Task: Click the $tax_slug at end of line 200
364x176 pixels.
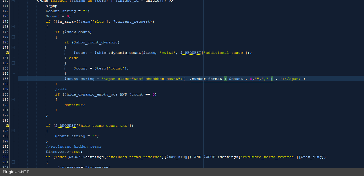Action: (x=311, y=157)
